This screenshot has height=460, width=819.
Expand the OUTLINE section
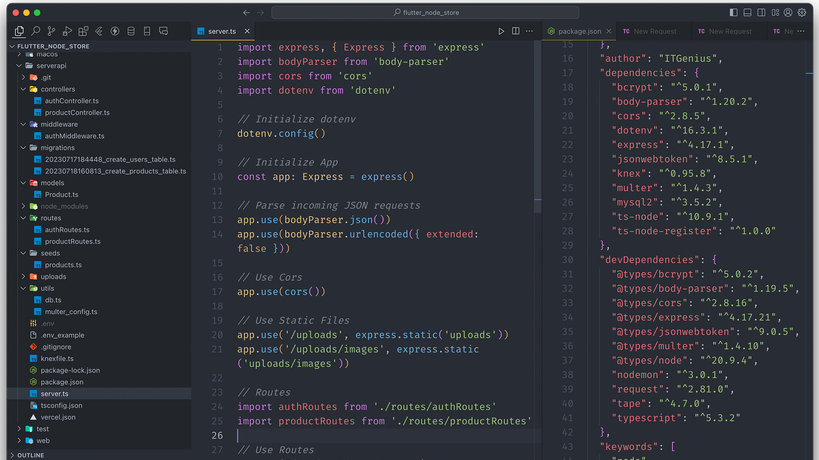(x=99, y=455)
